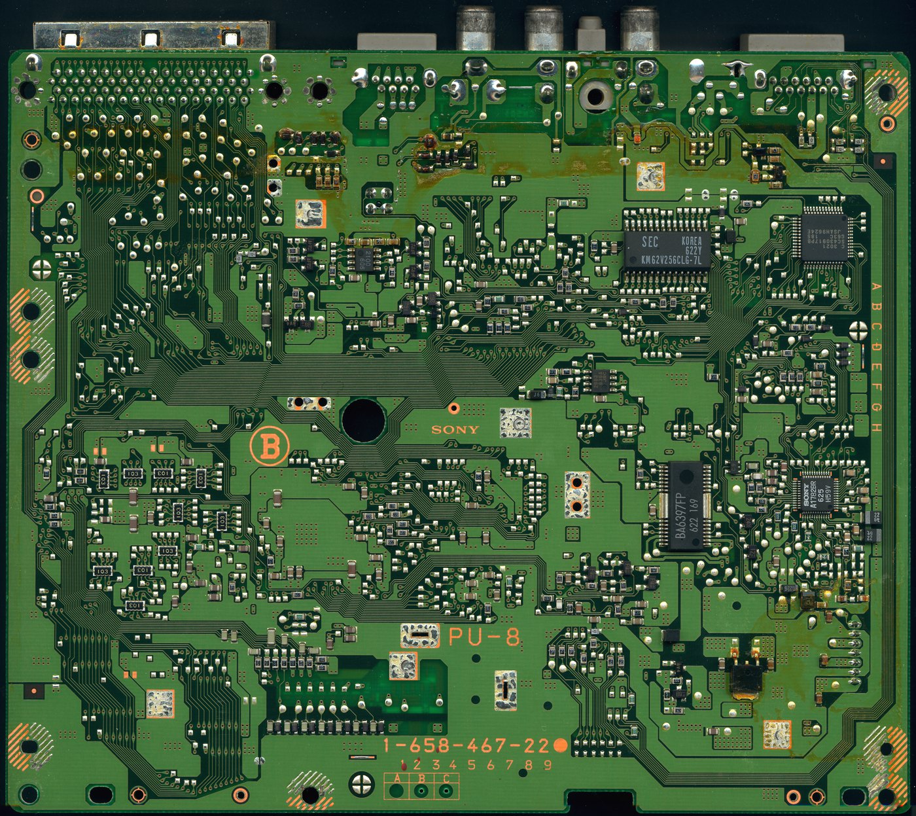Click the large round mounting hole

coord(362,421)
